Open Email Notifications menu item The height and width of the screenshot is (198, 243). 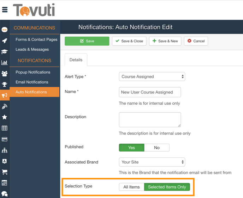(x=32, y=82)
